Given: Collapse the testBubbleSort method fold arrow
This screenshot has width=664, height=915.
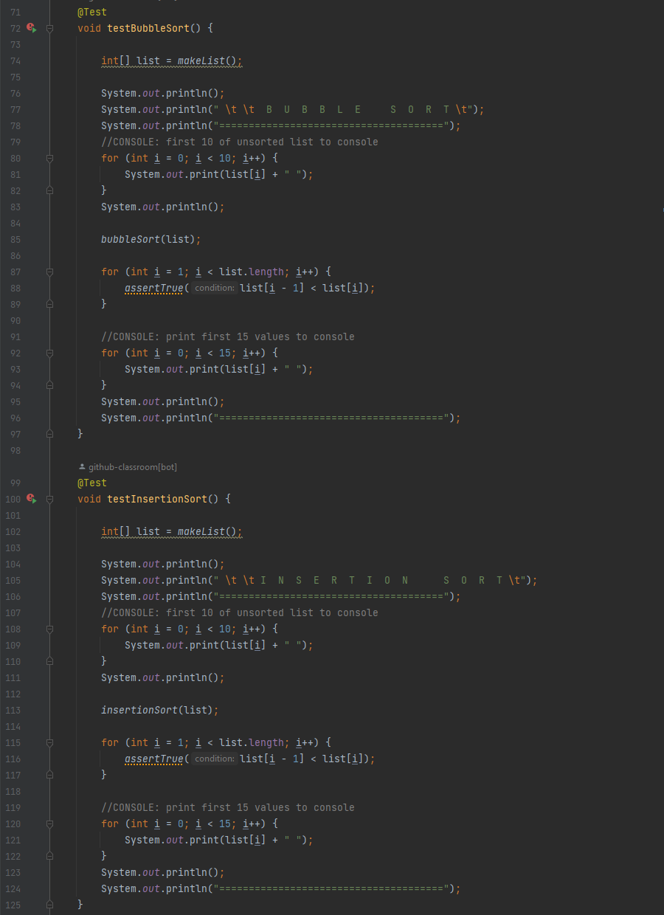Looking at the screenshot, I should coord(49,27).
